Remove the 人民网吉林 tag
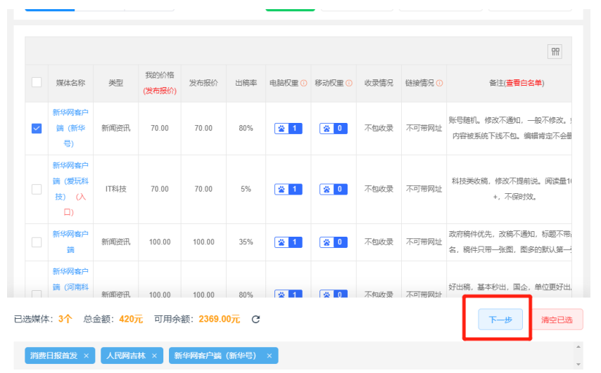601x373 pixels. tap(154, 356)
